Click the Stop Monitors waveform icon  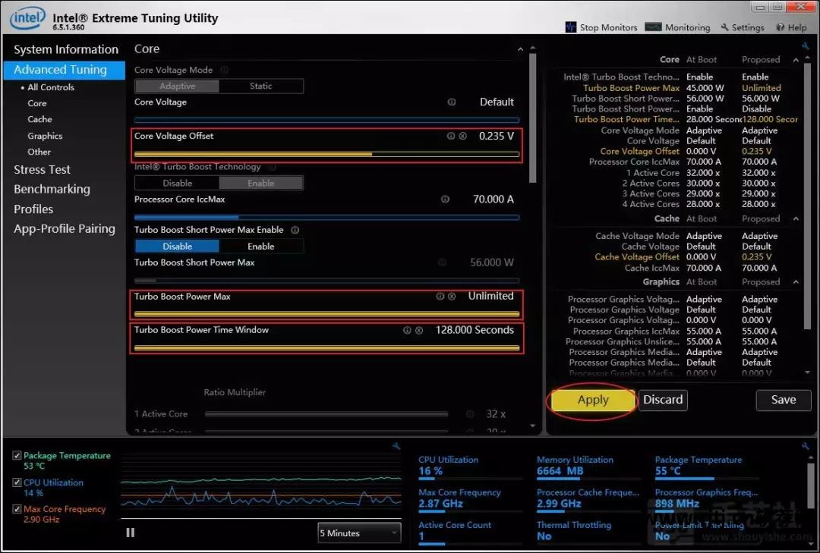click(x=570, y=27)
